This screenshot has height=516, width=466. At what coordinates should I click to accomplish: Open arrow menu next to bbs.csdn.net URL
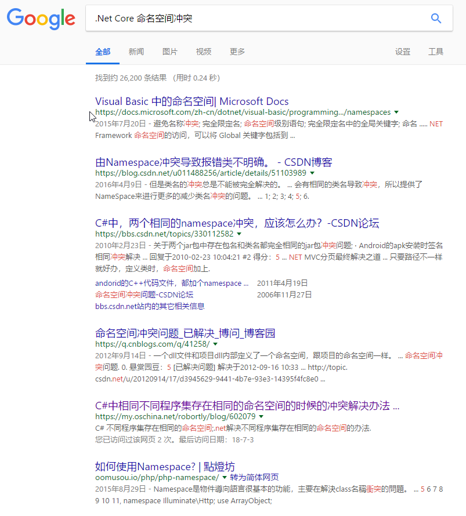point(239,234)
